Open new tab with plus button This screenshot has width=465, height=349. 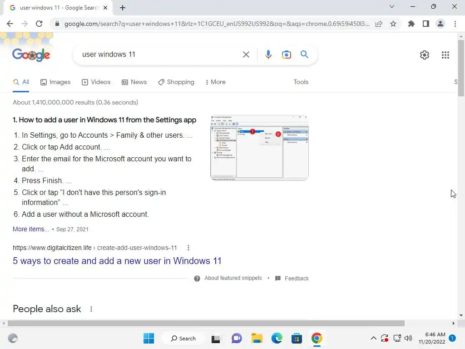(123, 8)
